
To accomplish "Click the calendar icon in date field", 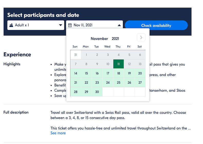I will [x=70, y=25].
